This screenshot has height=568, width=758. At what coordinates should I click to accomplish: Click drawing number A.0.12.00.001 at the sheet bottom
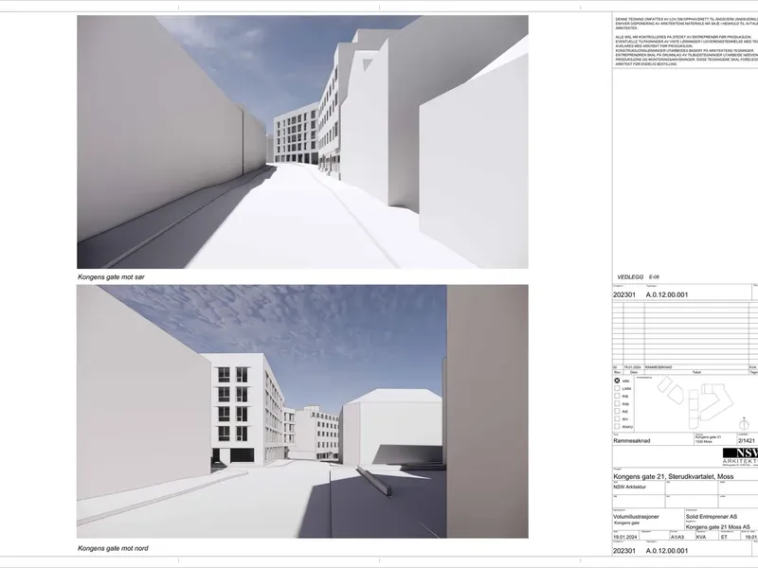(667, 551)
